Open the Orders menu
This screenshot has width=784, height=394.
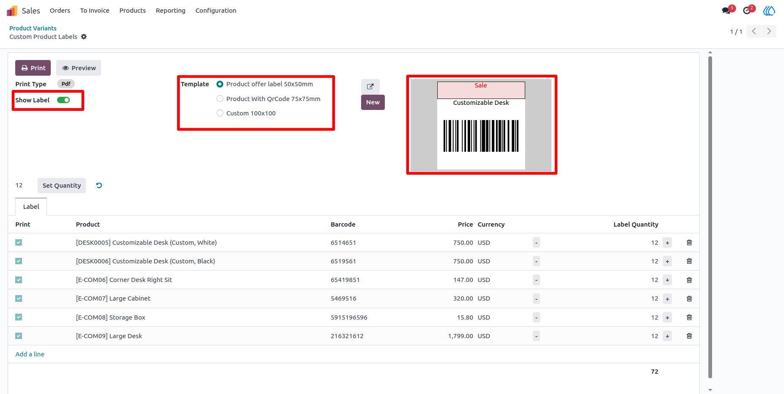tap(60, 11)
